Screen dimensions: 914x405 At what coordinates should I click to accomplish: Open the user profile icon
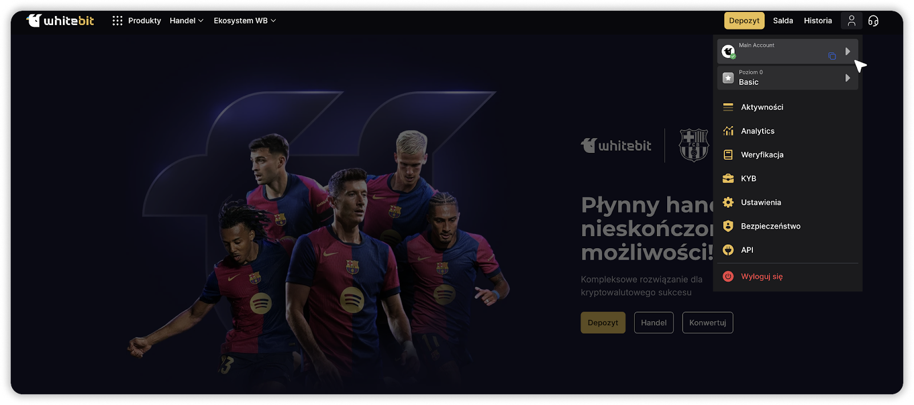coord(851,21)
